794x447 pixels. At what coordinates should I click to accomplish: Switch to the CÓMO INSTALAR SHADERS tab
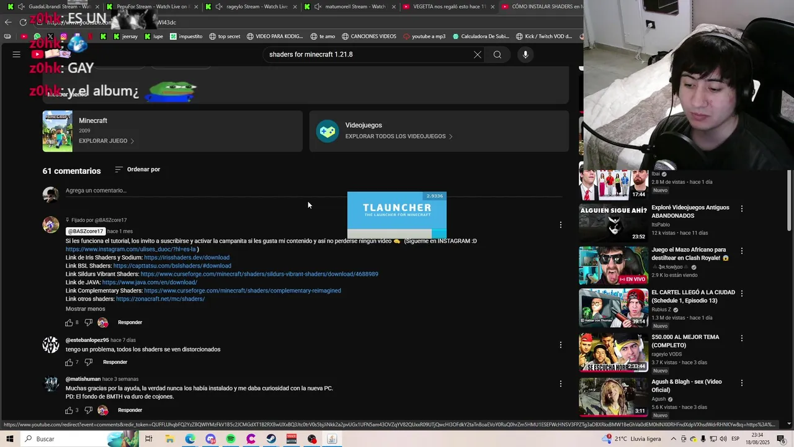pos(541,7)
